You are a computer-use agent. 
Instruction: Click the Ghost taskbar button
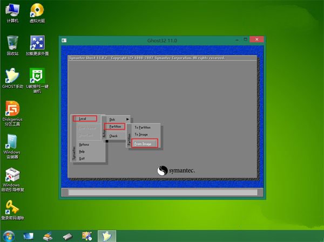click(107, 236)
